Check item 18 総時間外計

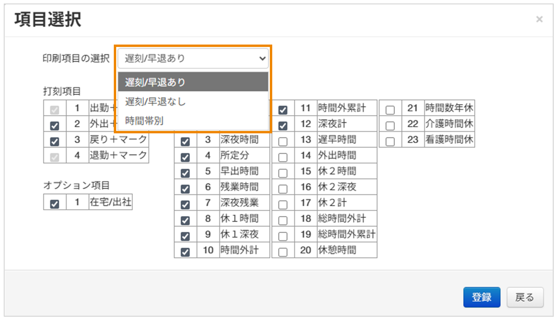(x=283, y=220)
